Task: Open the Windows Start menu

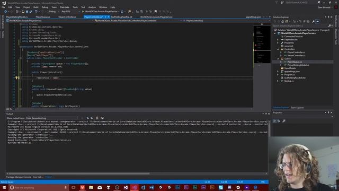Action: (x=4, y=187)
